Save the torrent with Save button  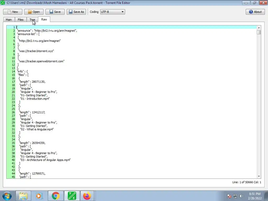click(55, 12)
